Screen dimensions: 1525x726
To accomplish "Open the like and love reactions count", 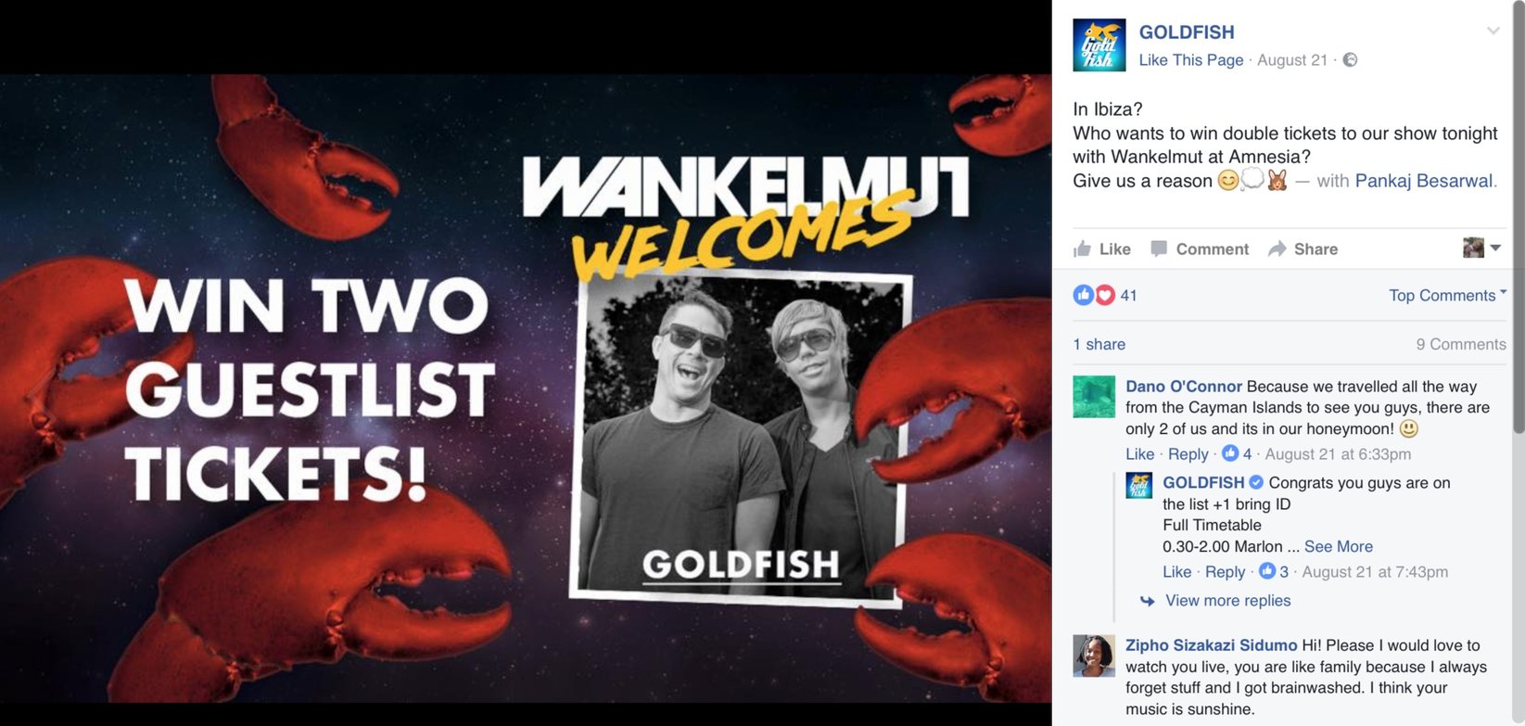I will click(x=1105, y=295).
